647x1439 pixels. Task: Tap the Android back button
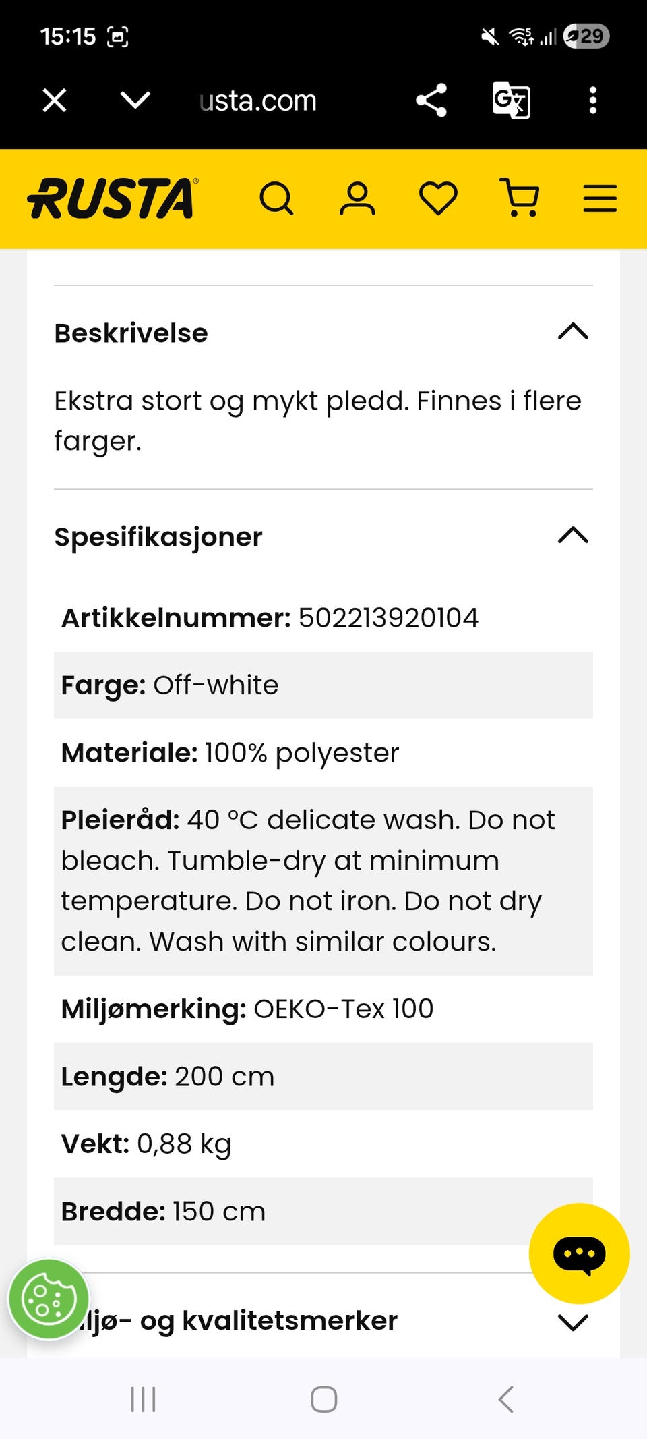tap(506, 1399)
